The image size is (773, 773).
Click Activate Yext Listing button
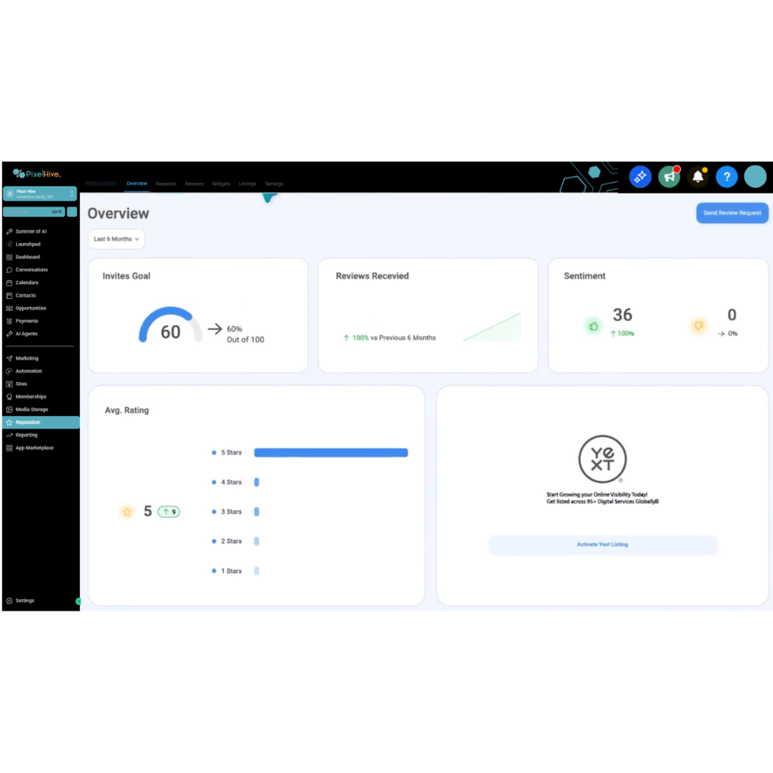point(602,544)
